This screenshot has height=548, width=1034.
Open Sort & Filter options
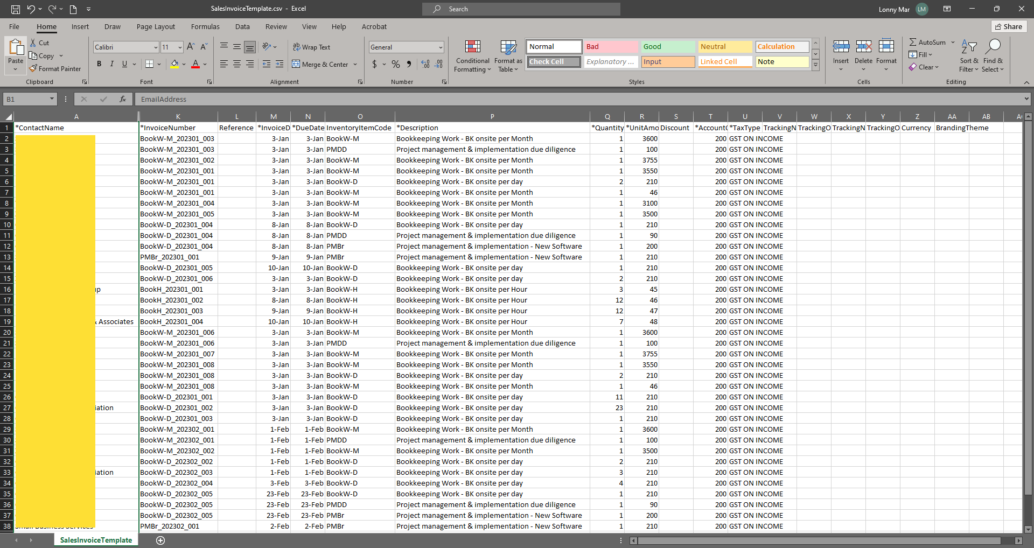(969, 56)
